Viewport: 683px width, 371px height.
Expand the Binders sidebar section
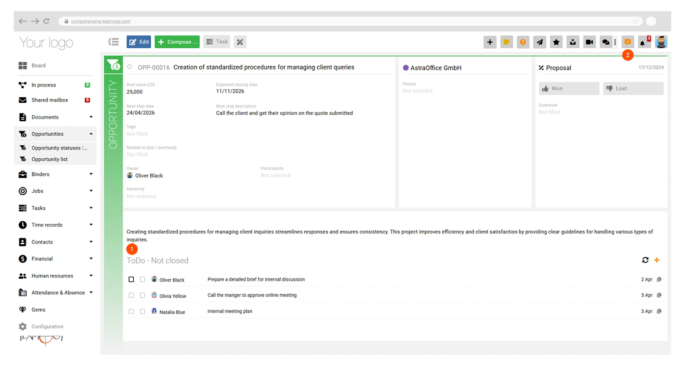click(x=91, y=174)
